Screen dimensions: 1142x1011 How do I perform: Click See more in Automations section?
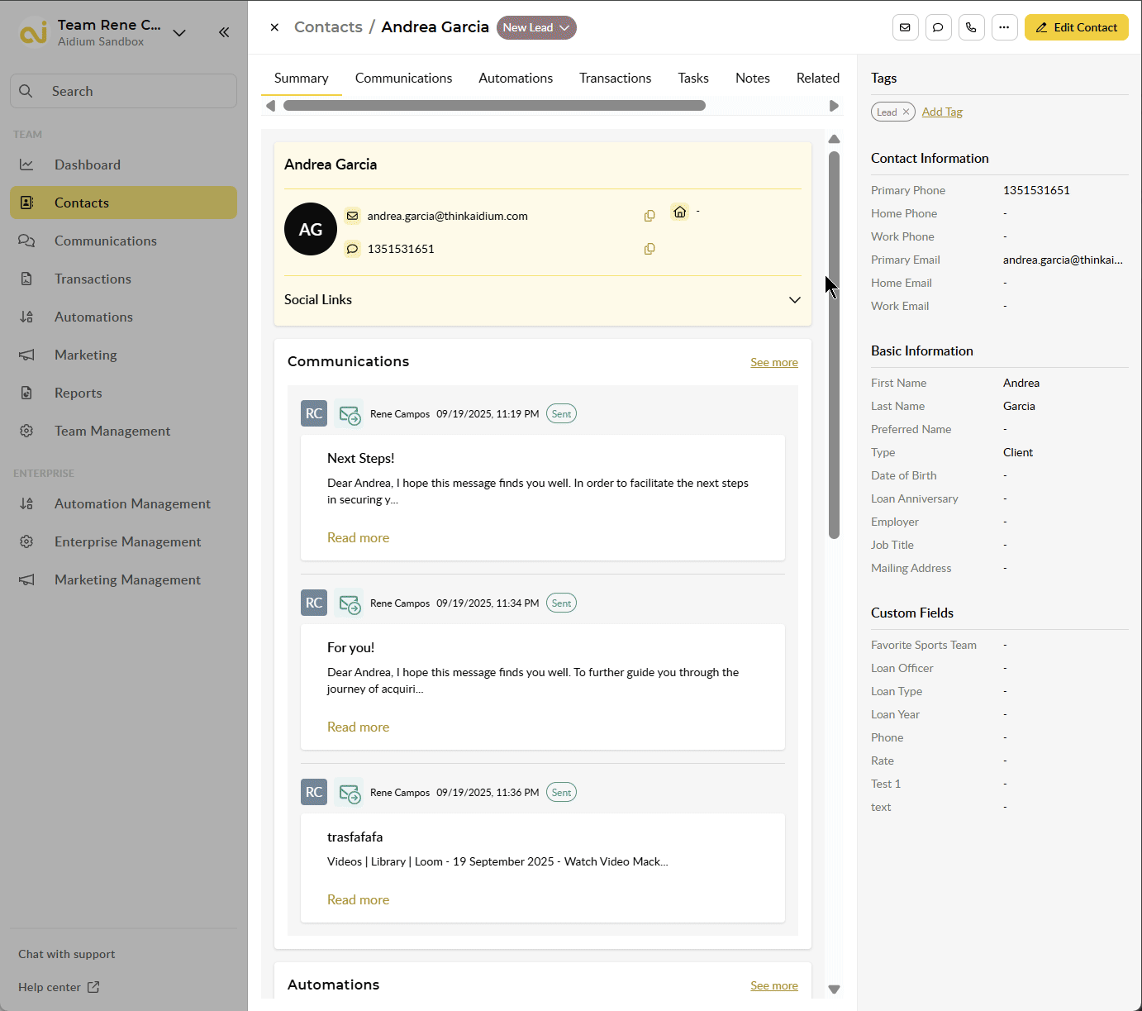point(774,985)
